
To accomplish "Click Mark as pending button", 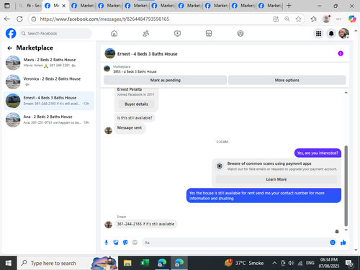I will pyautogui.click(x=166, y=80).
